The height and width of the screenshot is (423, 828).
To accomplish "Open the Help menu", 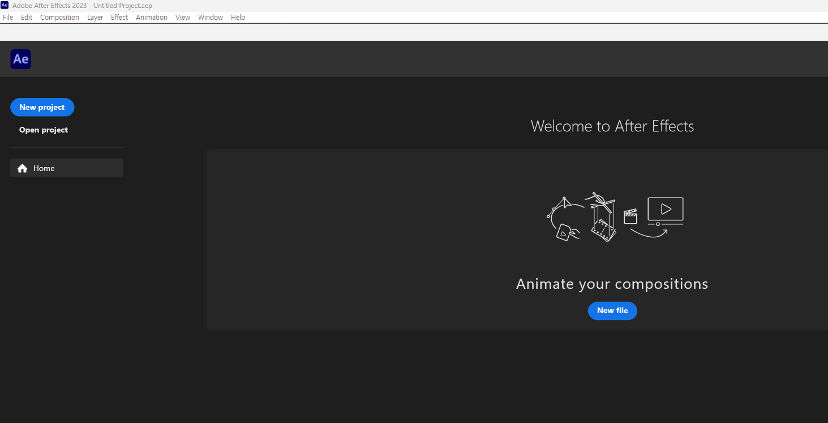I will [x=238, y=18].
